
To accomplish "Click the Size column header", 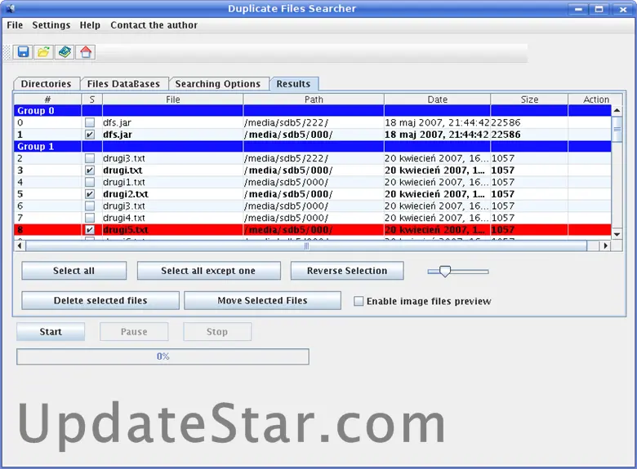I will 529,100.
